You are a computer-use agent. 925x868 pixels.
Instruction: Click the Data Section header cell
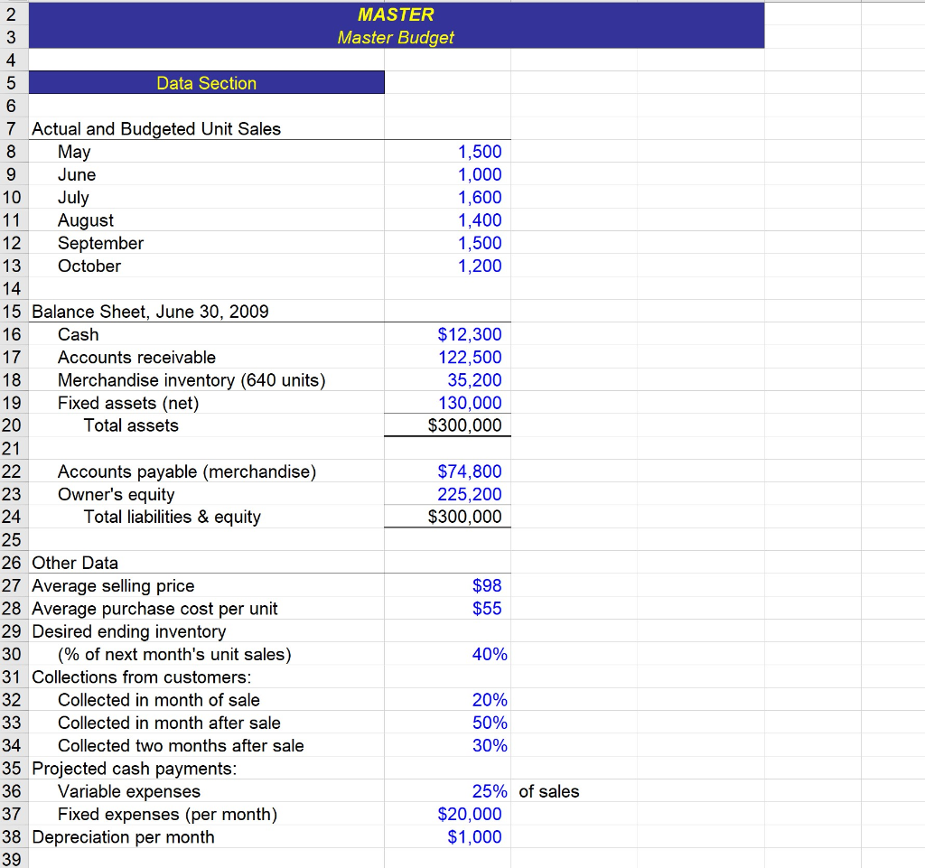[x=206, y=82]
